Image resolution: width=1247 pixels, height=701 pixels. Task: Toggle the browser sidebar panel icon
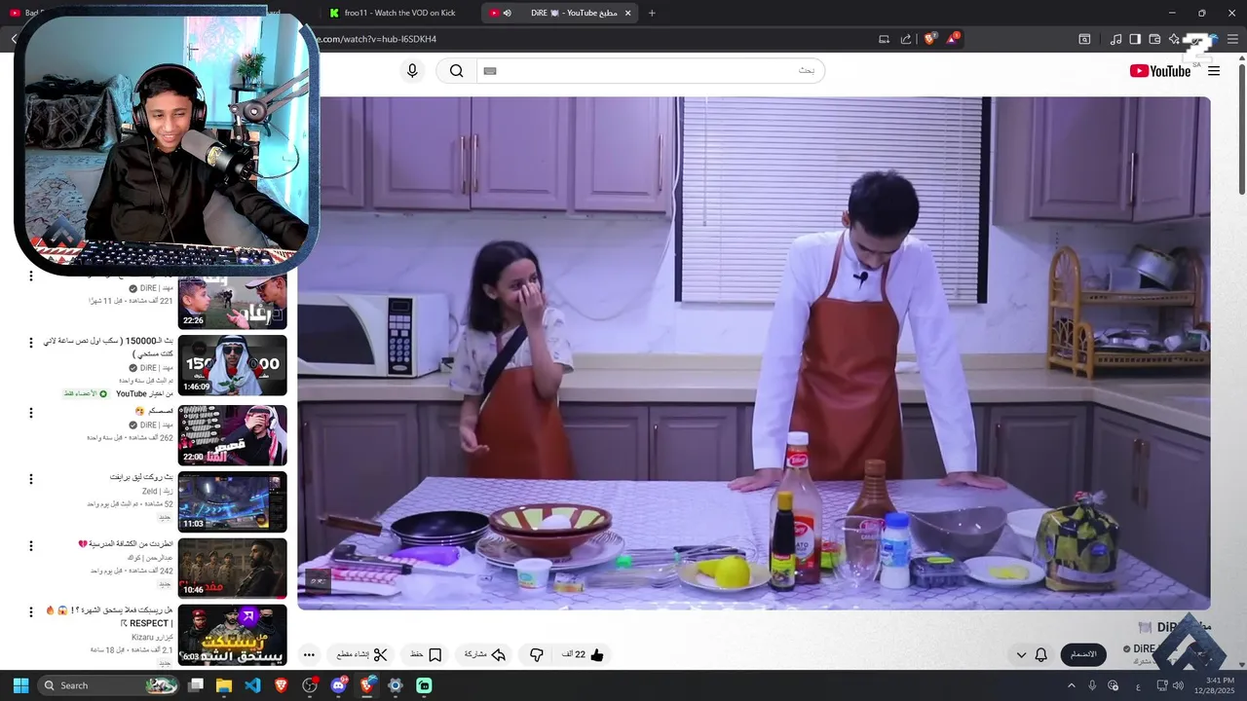[1135, 39]
